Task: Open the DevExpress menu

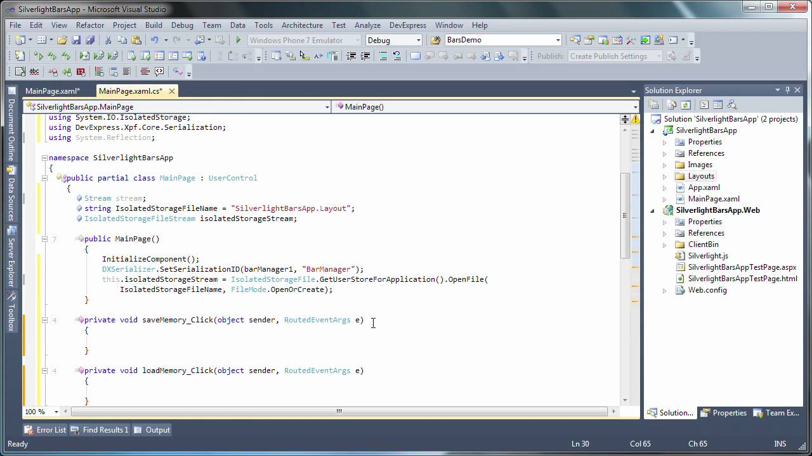Action: pyautogui.click(x=408, y=25)
